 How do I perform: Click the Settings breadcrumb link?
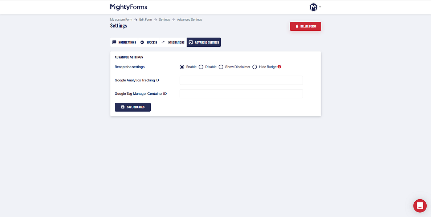pyautogui.click(x=164, y=20)
